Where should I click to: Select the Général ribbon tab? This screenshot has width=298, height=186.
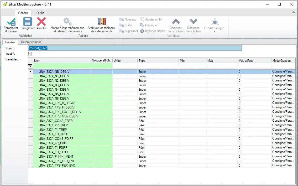pos(23,13)
